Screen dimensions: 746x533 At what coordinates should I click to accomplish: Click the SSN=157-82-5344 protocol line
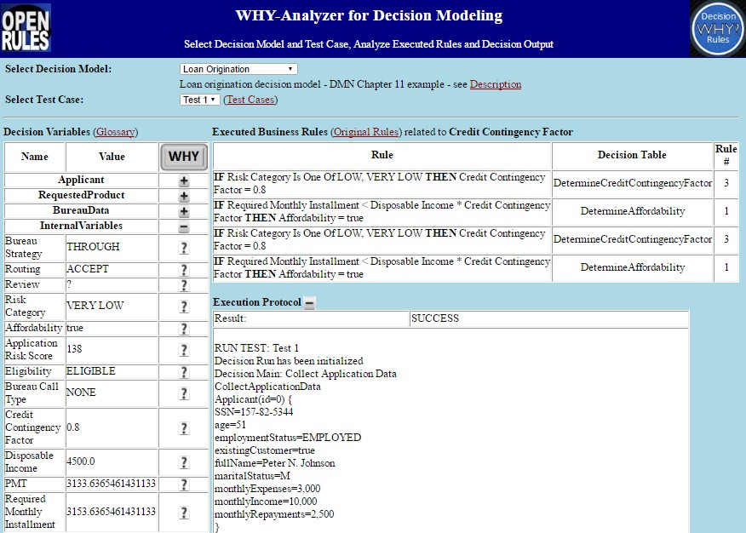pos(254,412)
